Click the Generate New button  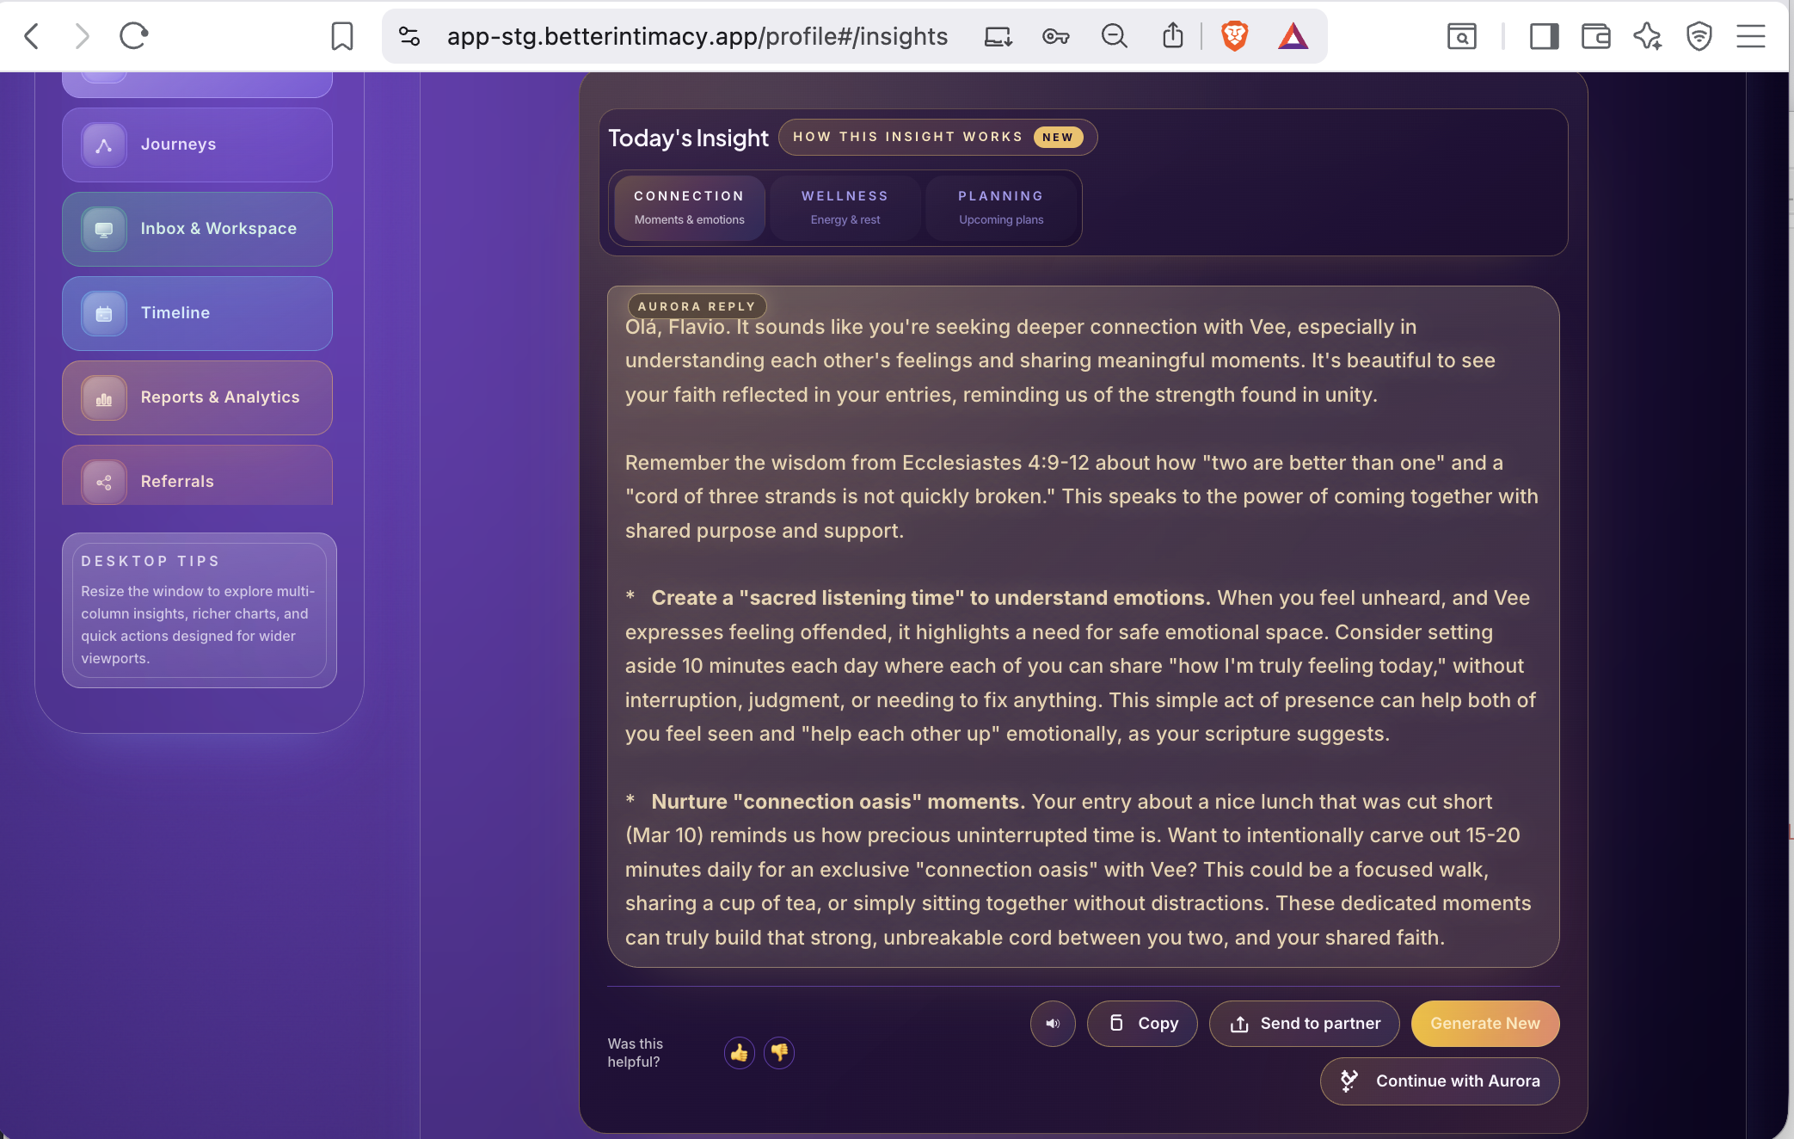(1484, 1024)
